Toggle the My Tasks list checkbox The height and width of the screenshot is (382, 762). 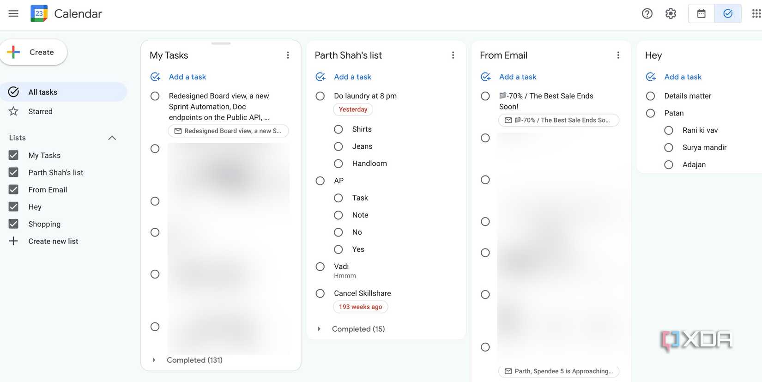pos(13,155)
